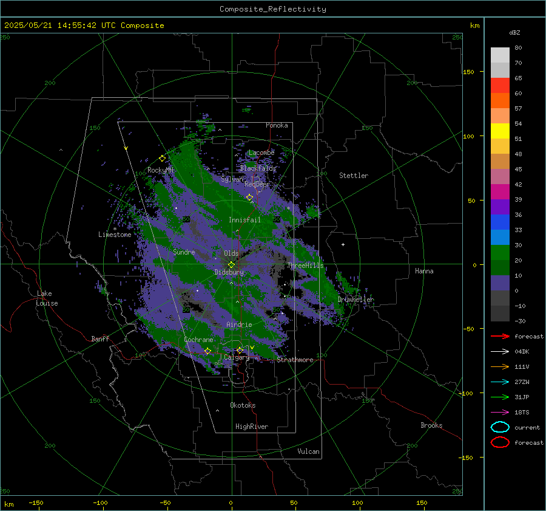
Task: Click the HighRiver city label
Action: (252, 427)
